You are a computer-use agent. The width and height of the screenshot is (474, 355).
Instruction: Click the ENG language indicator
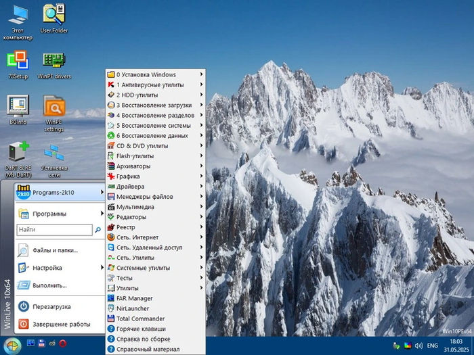click(x=432, y=346)
